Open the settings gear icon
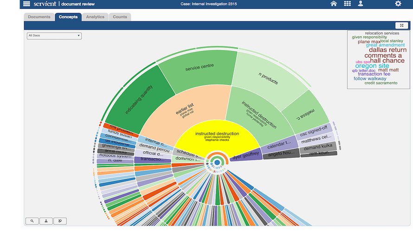Screen dimensions: 413x232 [x=398, y=4]
